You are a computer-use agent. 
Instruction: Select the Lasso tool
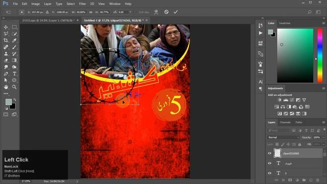coord(6,34)
